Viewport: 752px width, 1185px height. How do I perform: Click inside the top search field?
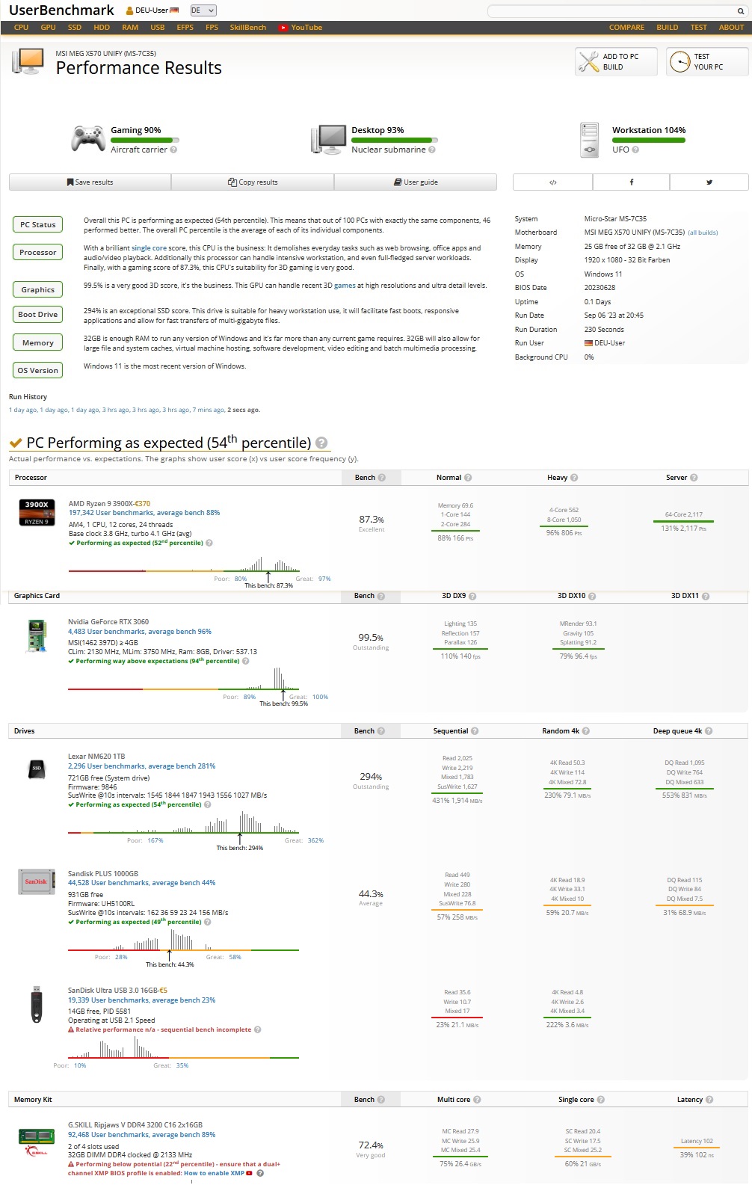tap(611, 11)
